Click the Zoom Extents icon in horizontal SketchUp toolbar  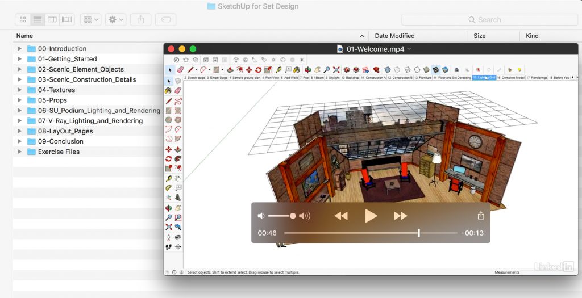[336, 70]
